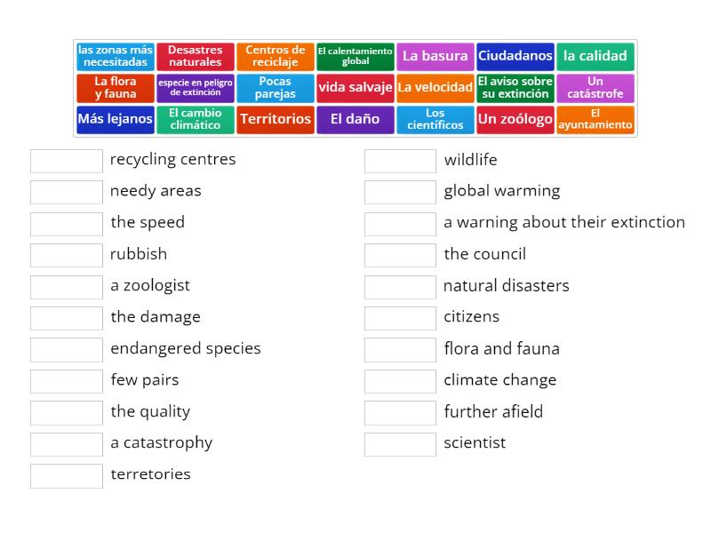Click the answer slot for 'the council'

coord(400,255)
